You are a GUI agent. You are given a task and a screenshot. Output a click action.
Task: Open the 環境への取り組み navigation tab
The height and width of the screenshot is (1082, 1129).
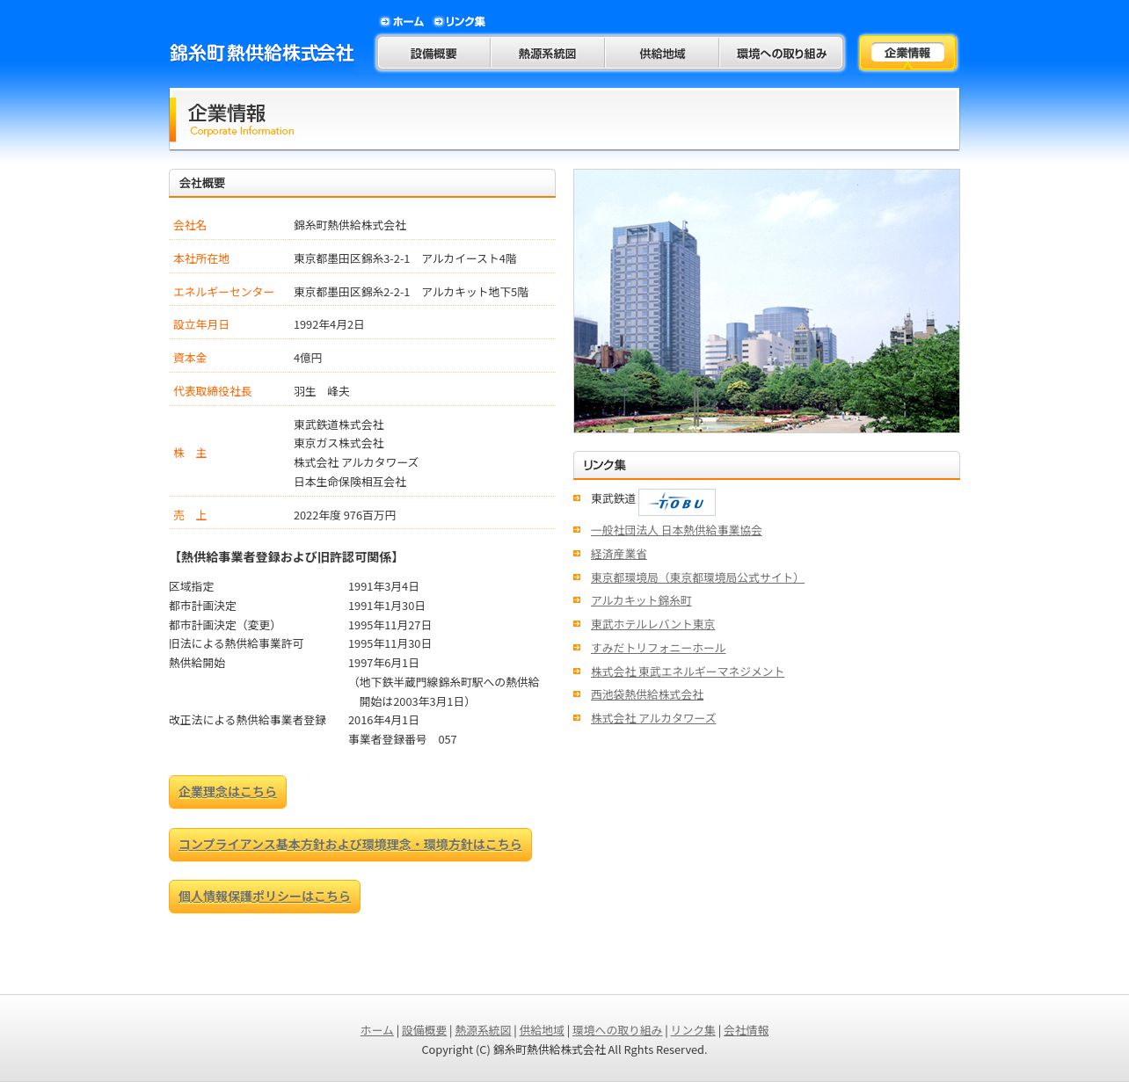(x=781, y=54)
